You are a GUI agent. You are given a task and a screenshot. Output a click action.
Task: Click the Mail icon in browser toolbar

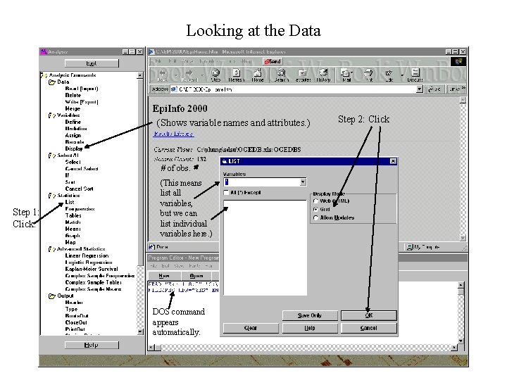[x=346, y=75]
